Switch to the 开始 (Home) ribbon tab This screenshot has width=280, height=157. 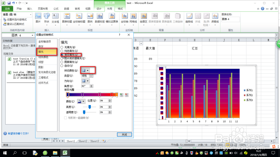point(19,9)
